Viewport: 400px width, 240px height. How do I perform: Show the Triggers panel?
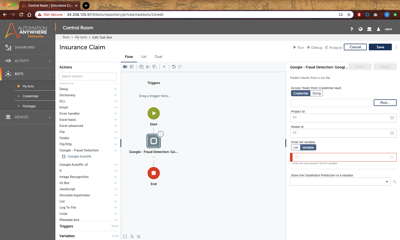[115, 226]
